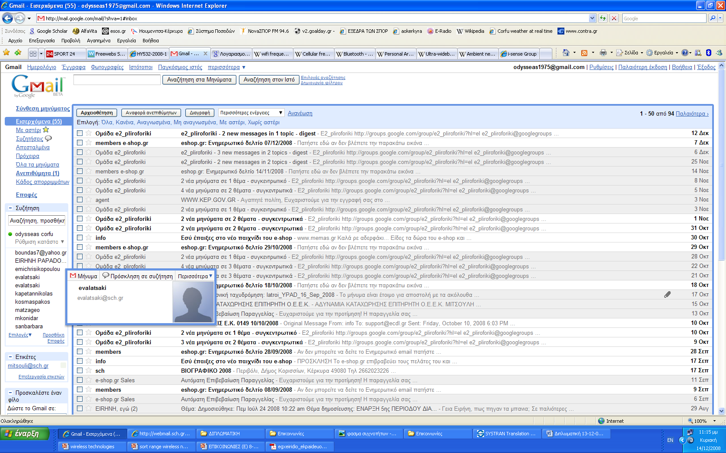Add to Favorites star-plus icon

18,53
